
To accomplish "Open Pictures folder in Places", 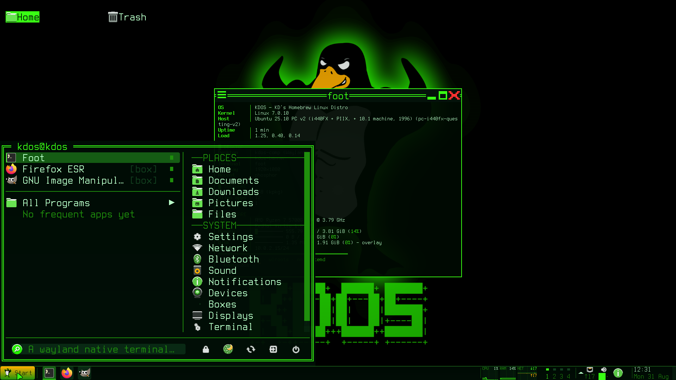I will (x=248, y=203).
